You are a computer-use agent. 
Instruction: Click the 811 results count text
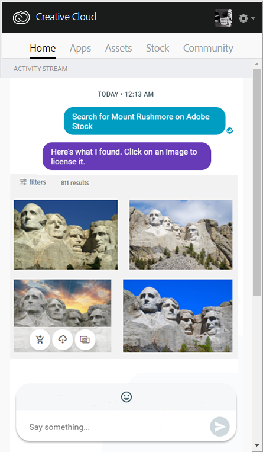74,183
